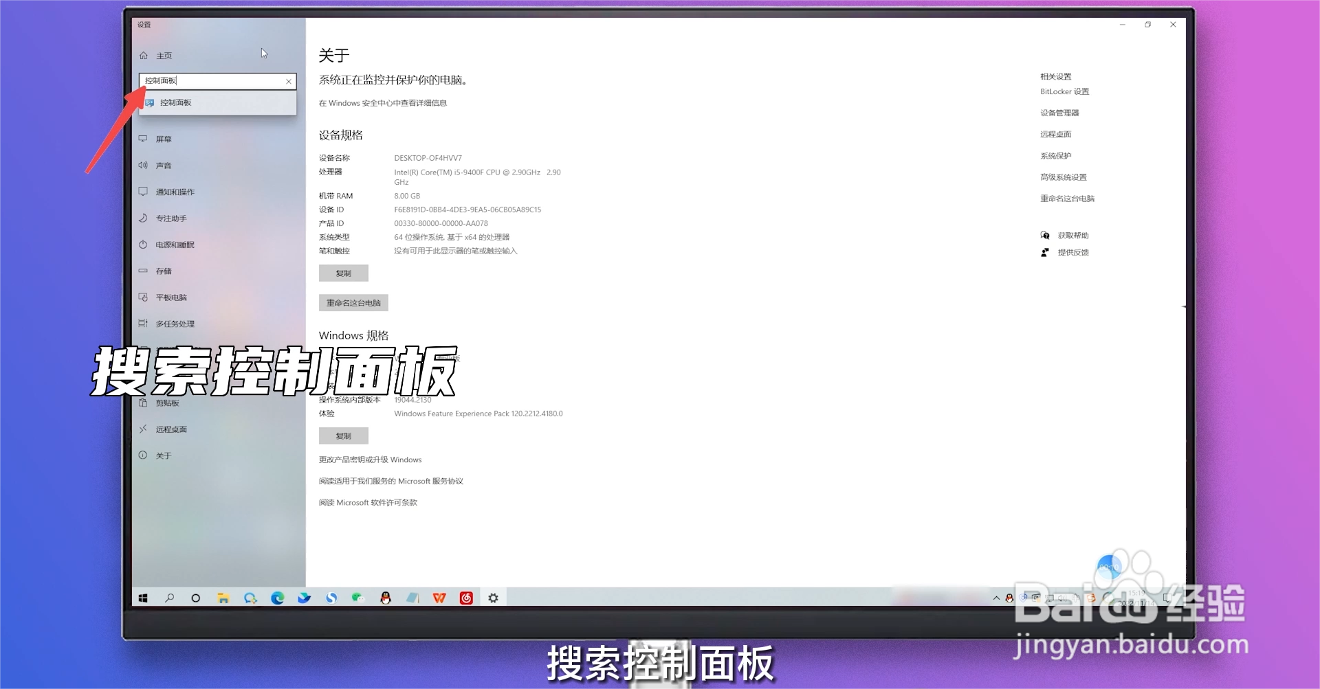Open the 主页 home icon in sidebar
The image size is (1320, 689).
coord(144,56)
